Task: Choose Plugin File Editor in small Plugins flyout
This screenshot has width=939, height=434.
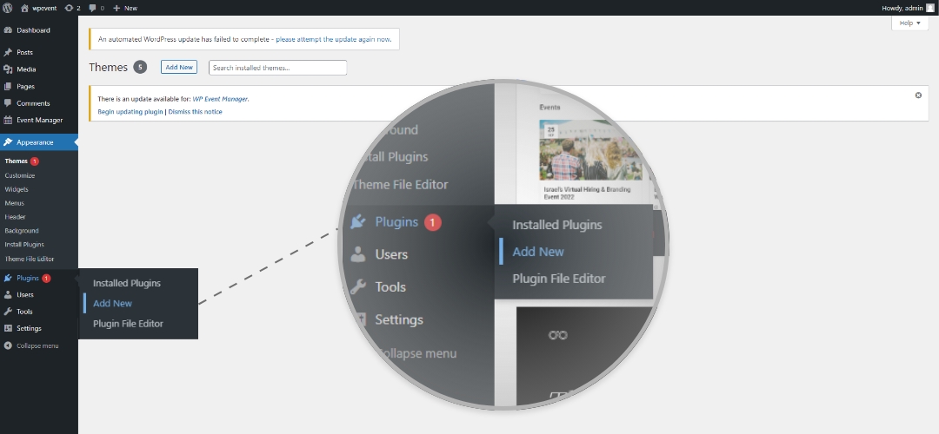Action: pos(128,324)
